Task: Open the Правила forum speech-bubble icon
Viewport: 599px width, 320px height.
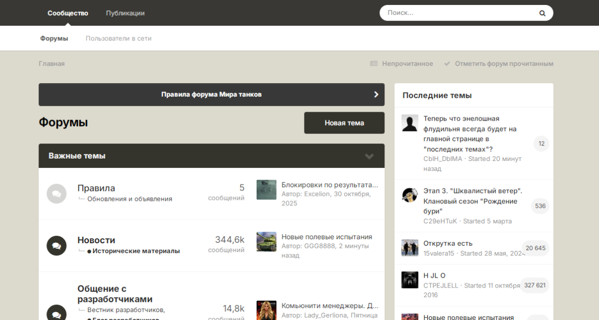Action: (x=56, y=194)
